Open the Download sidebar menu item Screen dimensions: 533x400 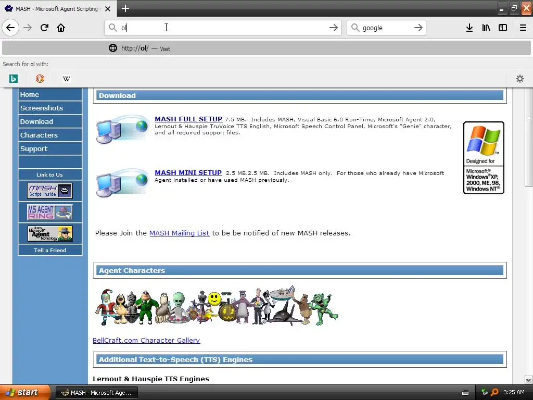tap(50, 121)
